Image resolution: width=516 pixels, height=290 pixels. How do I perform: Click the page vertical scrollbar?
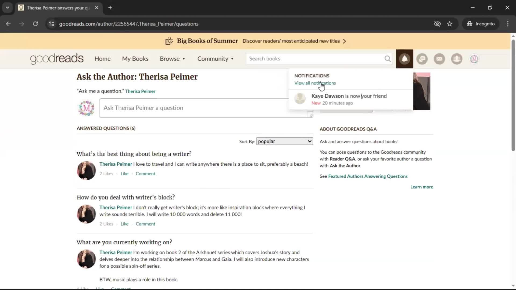tap(513, 95)
